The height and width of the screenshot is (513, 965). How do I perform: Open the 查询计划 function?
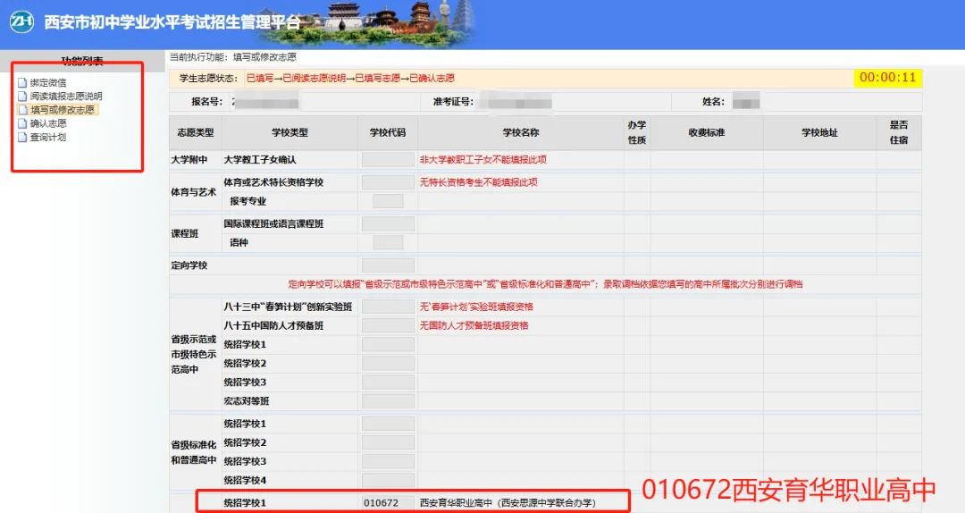click(x=48, y=137)
